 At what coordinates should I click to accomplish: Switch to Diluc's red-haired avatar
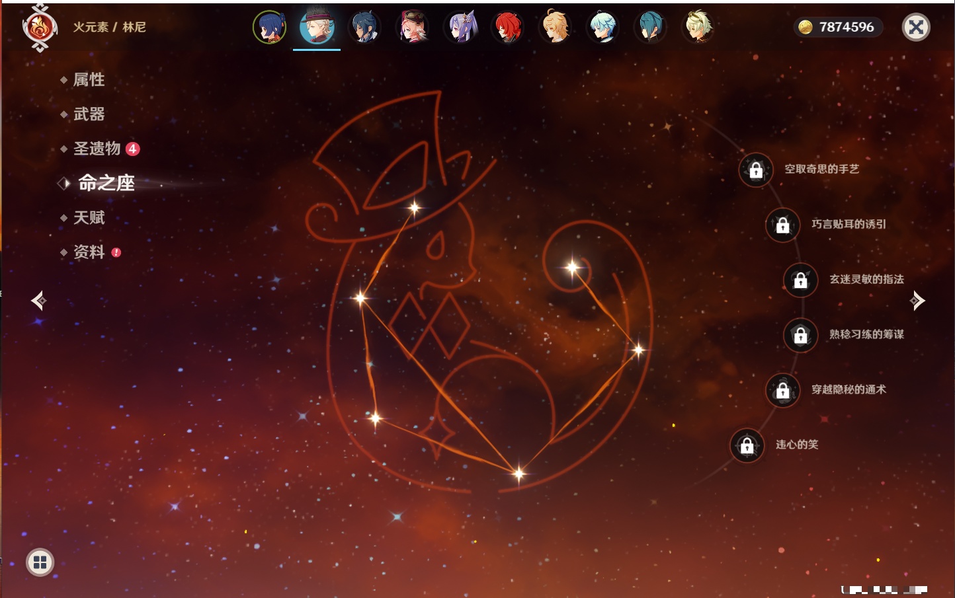click(x=507, y=27)
